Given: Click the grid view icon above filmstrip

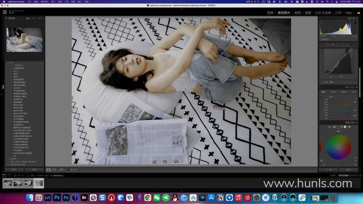Looking at the screenshot, I should [x=15, y=176].
